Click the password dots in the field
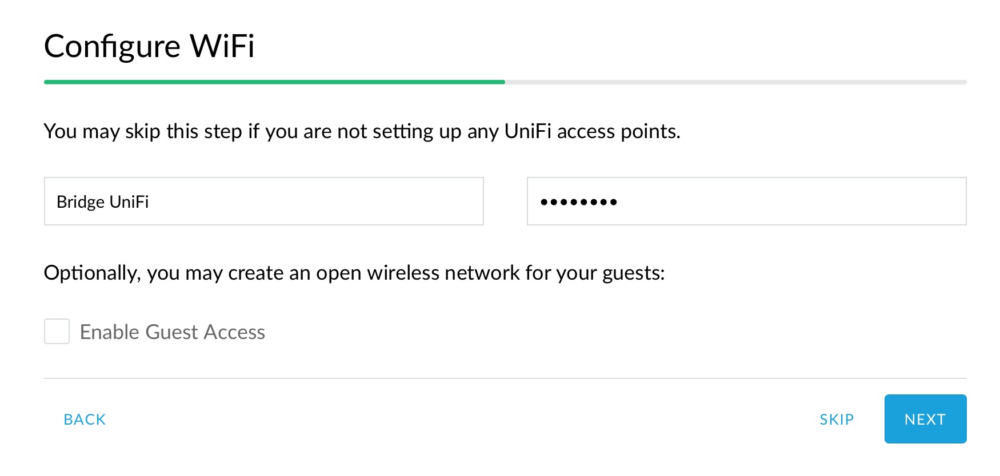Viewport: 1000px width, 476px height. coord(578,202)
